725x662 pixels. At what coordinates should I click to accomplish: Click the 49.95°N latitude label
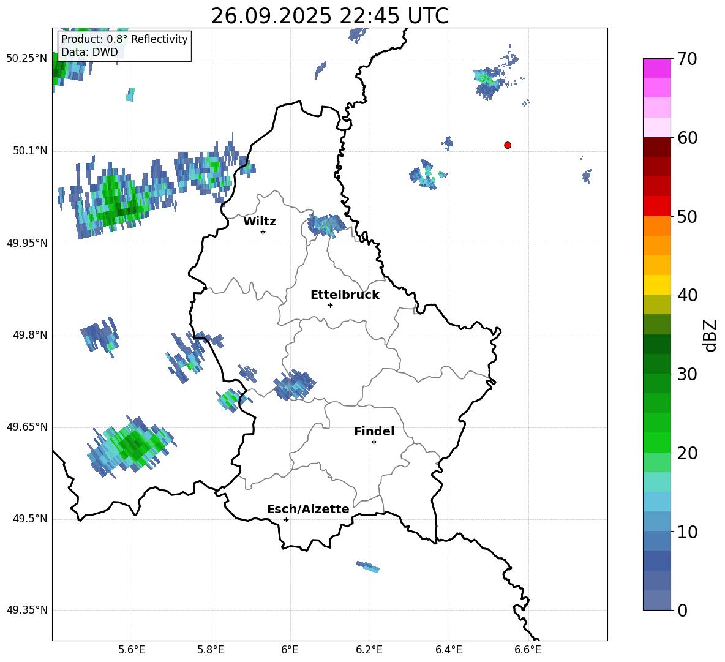coord(27,243)
